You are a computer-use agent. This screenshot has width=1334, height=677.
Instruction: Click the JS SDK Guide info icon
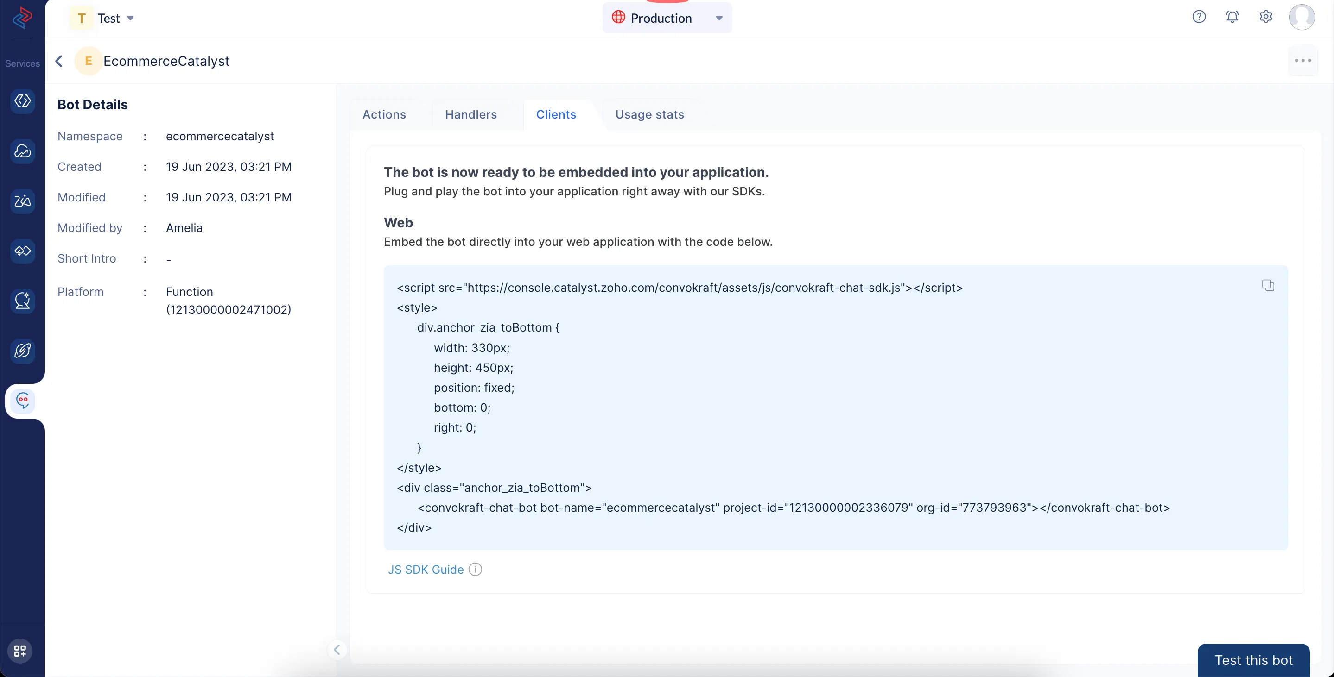coord(475,570)
